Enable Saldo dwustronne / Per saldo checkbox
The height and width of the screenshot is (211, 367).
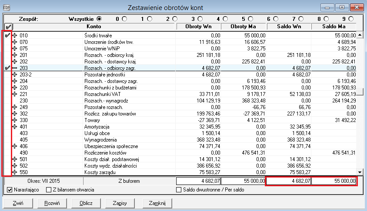(179, 190)
